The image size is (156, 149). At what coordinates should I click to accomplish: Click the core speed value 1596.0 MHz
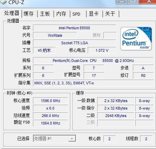coord(50,101)
